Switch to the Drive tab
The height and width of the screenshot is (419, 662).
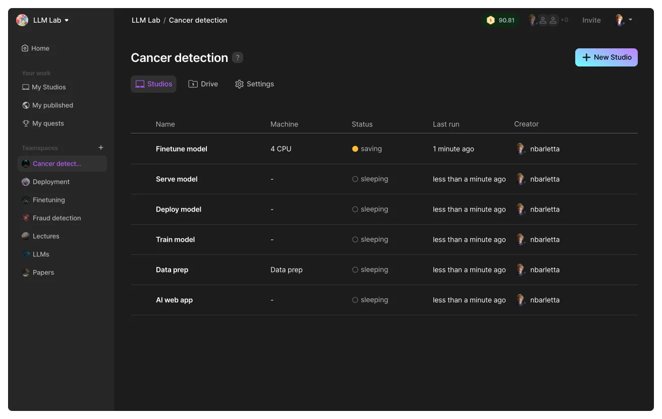pos(203,84)
